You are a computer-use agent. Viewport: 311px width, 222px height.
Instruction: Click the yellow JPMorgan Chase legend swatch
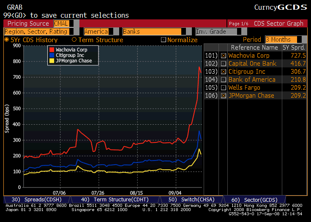tap(52, 61)
